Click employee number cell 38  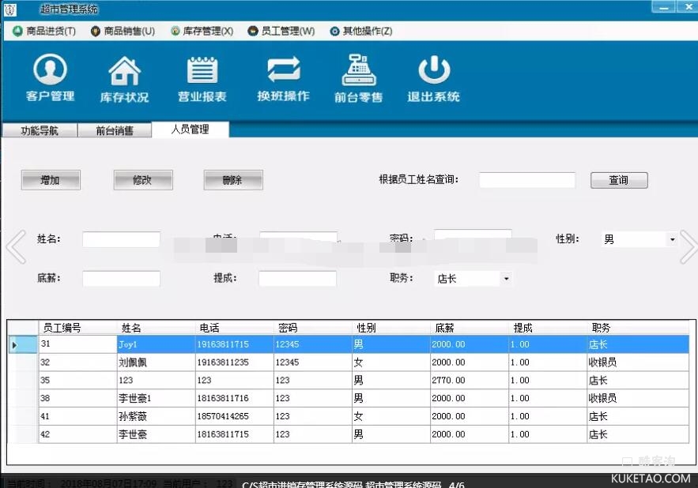[77, 398]
